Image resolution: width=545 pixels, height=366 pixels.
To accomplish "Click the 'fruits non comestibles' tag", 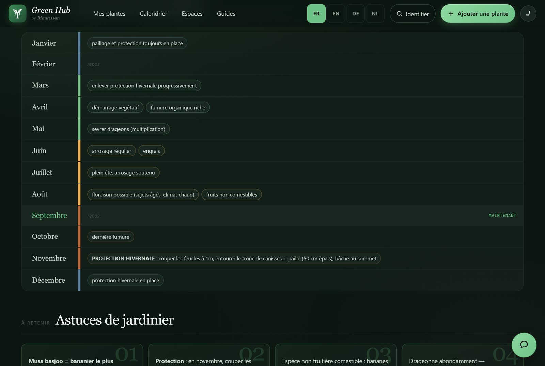I will [232, 195].
